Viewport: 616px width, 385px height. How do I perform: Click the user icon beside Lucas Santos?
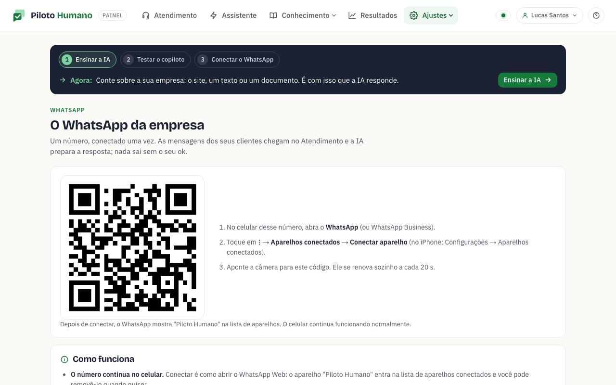(x=525, y=15)
